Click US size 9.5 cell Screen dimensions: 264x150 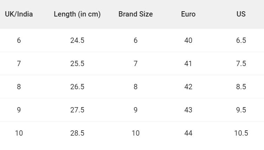(241, 110)
